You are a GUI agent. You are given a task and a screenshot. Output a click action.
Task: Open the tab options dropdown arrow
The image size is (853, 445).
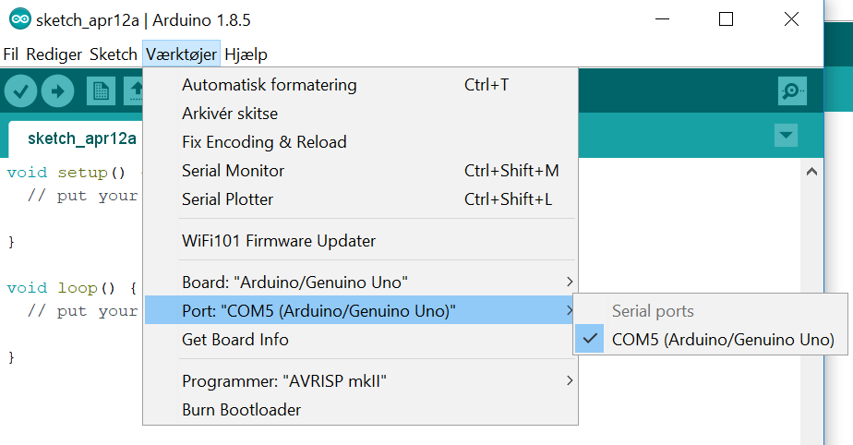(x=786, y=136)
